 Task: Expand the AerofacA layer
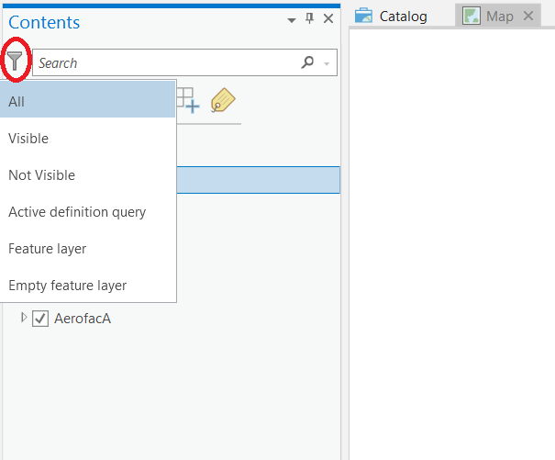[x=24, y=318]
